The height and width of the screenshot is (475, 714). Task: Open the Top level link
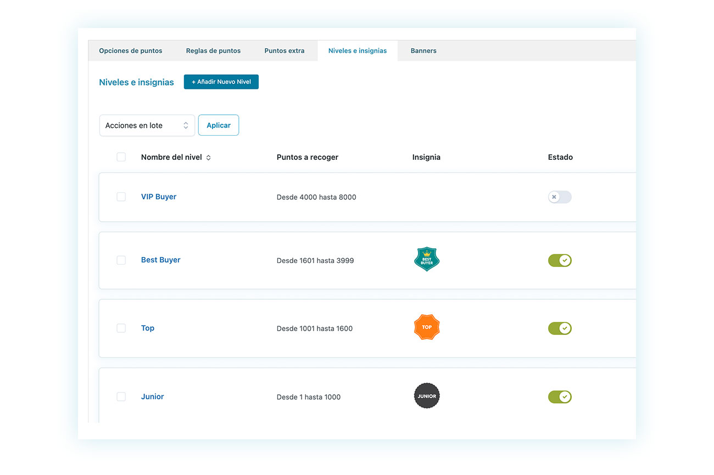click(x=148, y=328)
